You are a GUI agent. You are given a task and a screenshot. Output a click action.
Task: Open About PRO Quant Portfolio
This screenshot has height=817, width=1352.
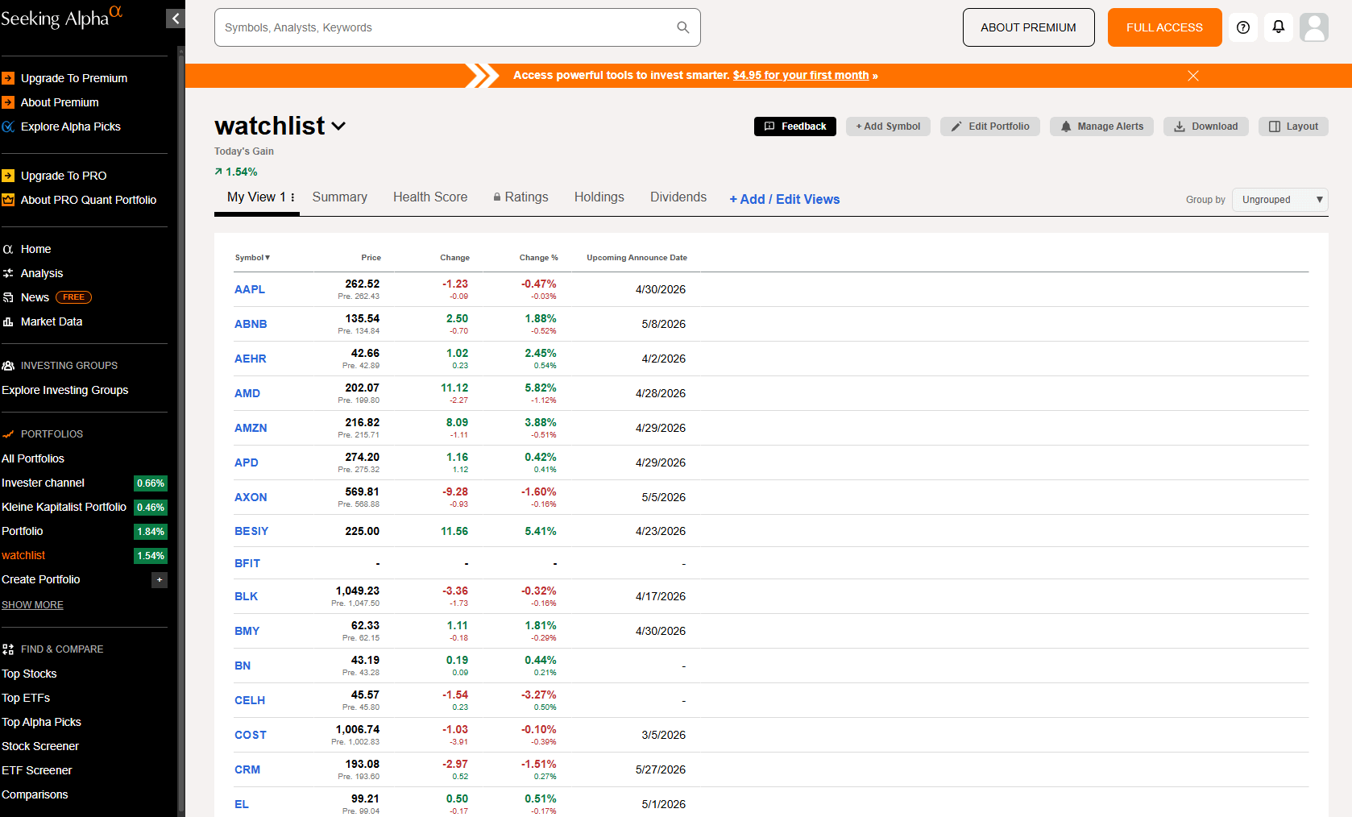pos(89,200)
